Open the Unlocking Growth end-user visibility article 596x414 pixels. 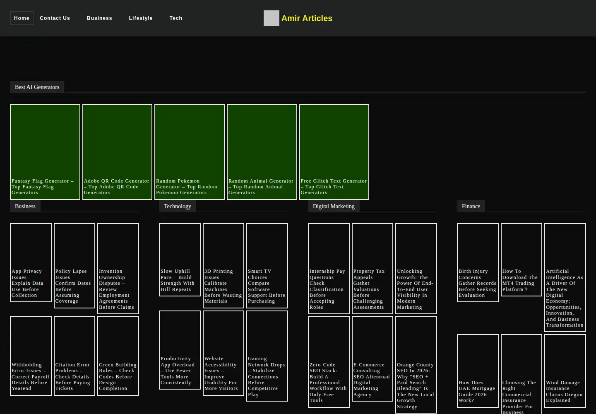click(x=416, y=269)
